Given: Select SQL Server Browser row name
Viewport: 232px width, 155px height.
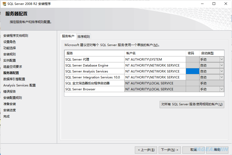Looking at the screenshot, I should pos(94,89).
